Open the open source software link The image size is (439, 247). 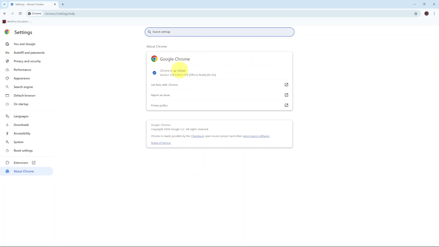(x=256, y=136)
